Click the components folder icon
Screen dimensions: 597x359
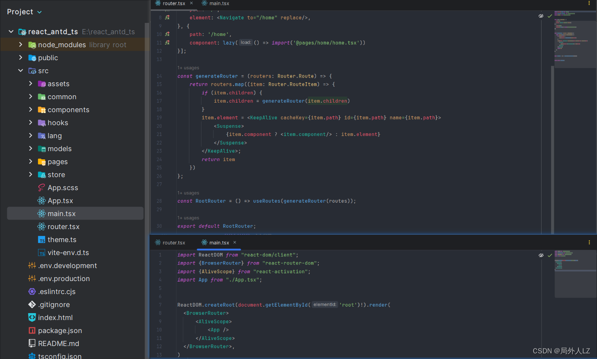tap(42, 110)
